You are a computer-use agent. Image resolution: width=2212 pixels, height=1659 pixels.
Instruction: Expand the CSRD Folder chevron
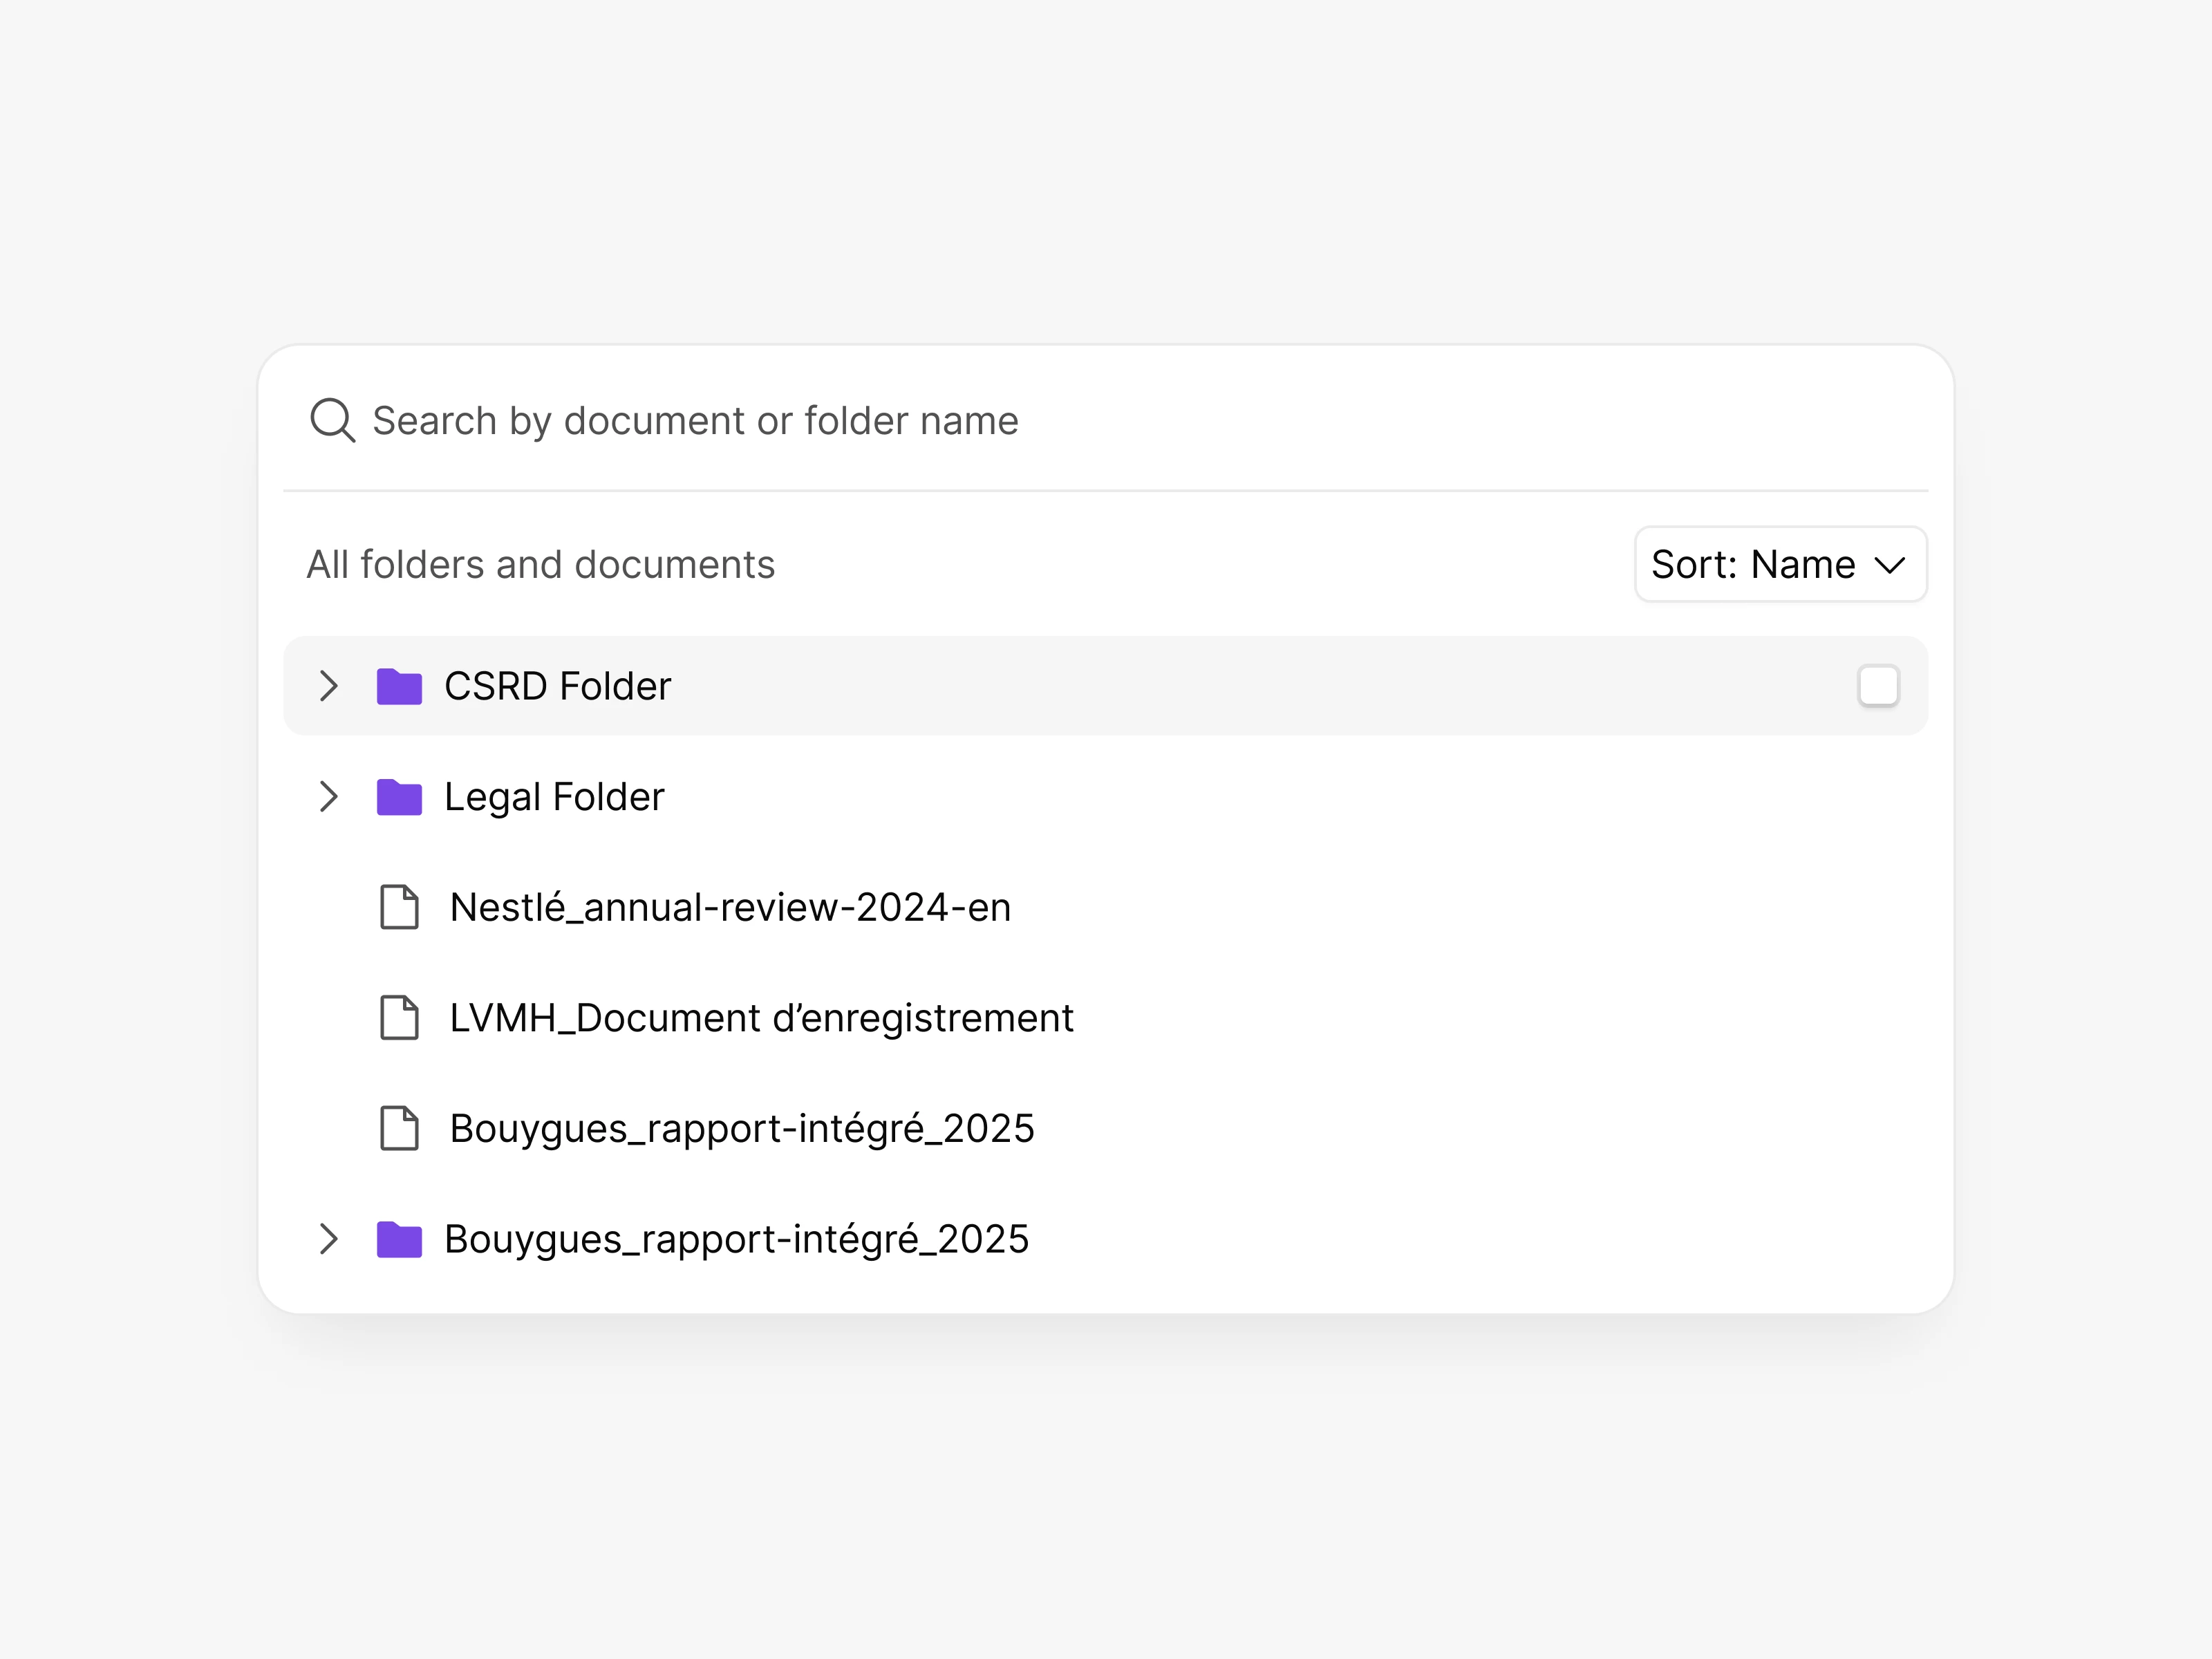328,686
